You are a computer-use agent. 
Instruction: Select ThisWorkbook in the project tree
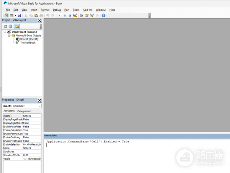tap(28, 43)
